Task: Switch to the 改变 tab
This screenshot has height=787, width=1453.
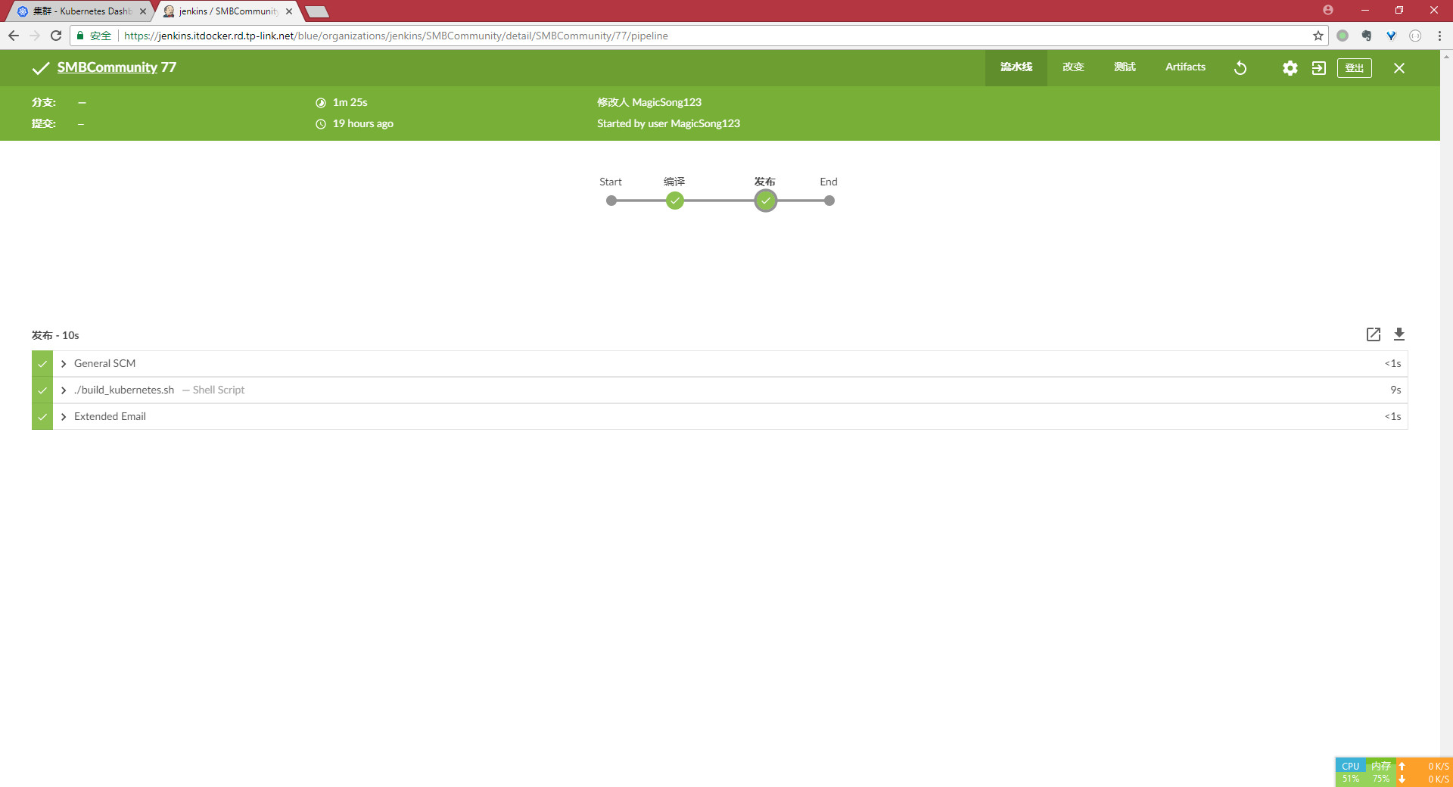Action: pos(1072,67)
